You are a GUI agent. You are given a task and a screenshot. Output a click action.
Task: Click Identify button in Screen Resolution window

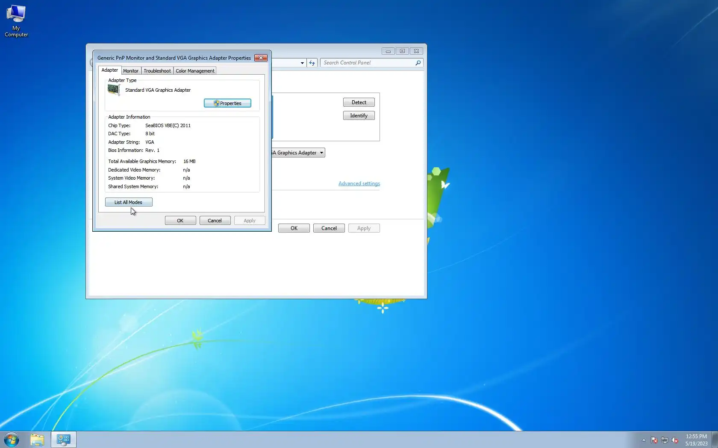click(x=359, y=116)
